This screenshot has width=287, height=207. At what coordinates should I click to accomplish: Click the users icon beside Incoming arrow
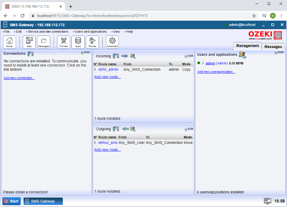coord(133,56)
